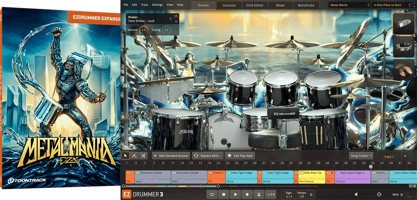
Task: Click Add Standard Groove button
Action: (x=171, y=156)
